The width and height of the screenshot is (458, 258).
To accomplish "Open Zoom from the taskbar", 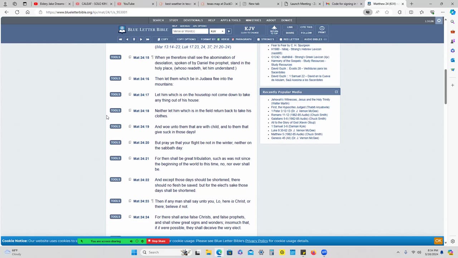I will [324, 252].
